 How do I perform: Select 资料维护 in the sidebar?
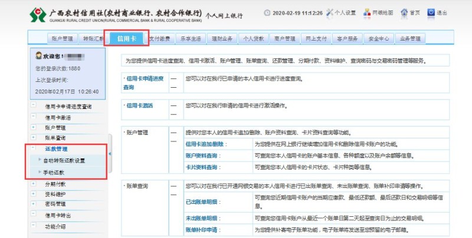click(x=55, y=194)
